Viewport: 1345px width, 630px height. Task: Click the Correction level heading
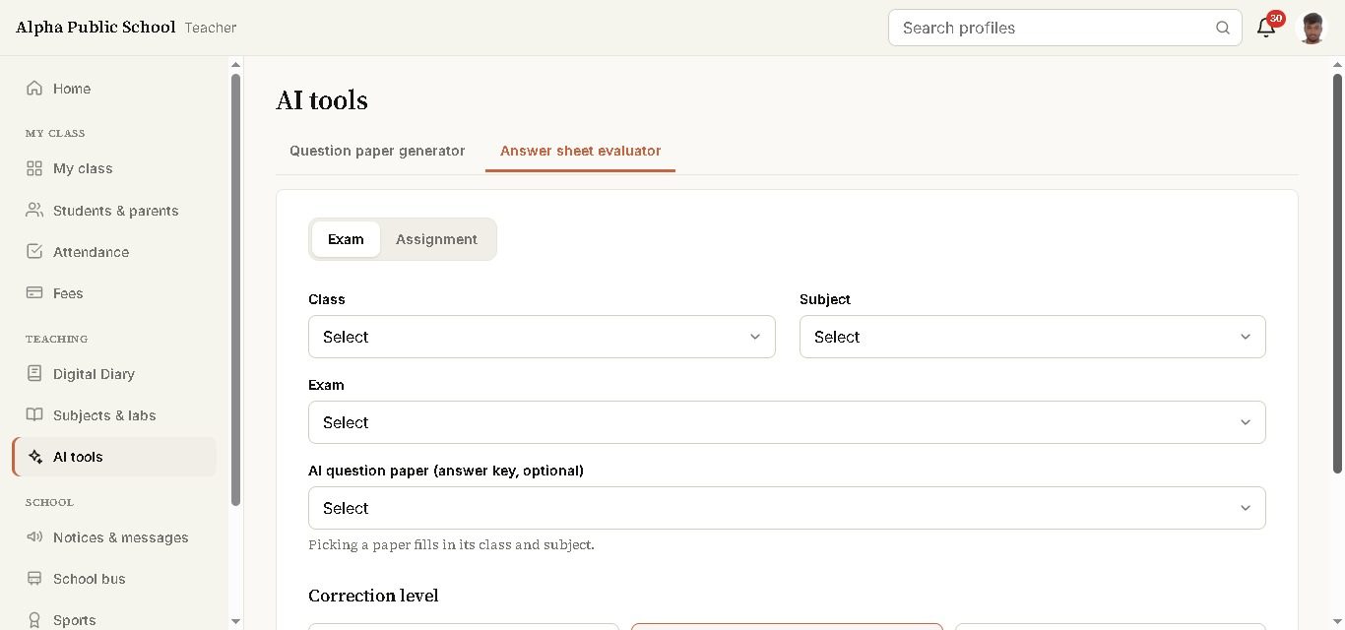click(x=373, y=596)
